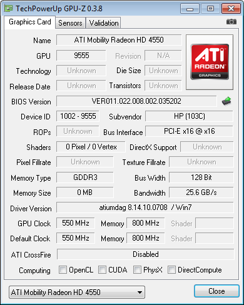This screenshot has height=305, width=244.
Task: Click the Computing label
Action: pyautogui.click(x=34, y=271)
